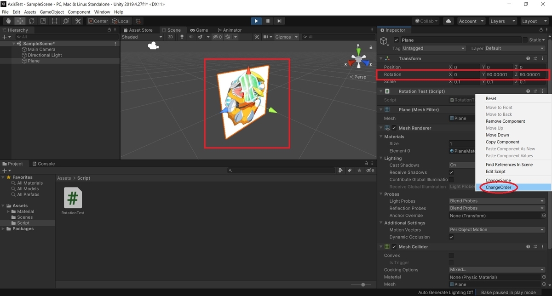
Task: Select the Move tool
Action: pos(20,21)
